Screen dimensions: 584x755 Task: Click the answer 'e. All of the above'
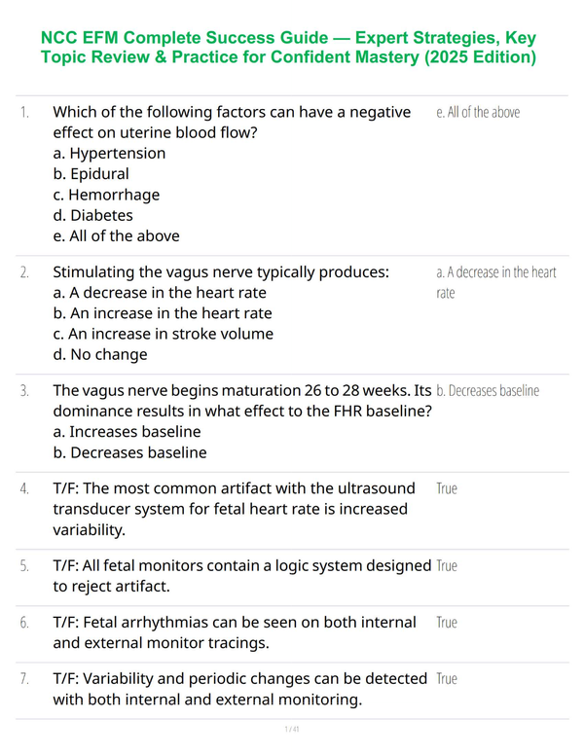(478, 112)
